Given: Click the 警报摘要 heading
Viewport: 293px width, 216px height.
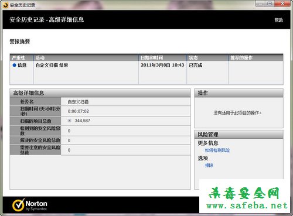Looking at the screenshot, I should 20,42.
